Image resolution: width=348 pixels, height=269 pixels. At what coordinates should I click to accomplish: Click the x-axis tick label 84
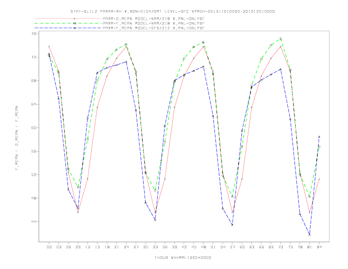coord(319,247)
